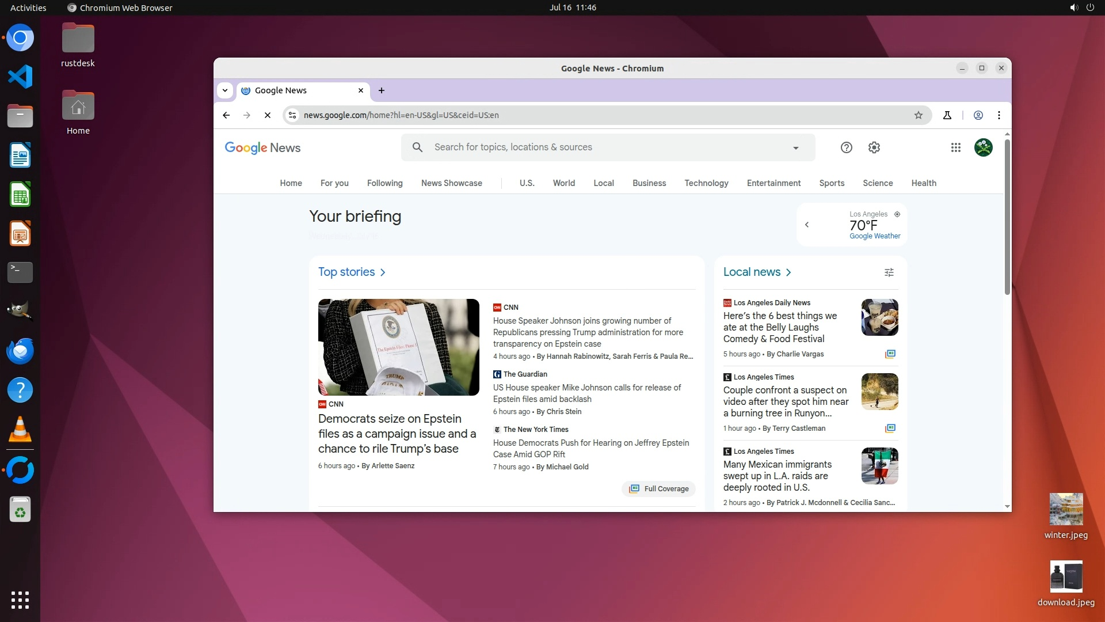Open the Chromium profile icon
This screenshot has height=622, width=1105.
click(978, 115)
